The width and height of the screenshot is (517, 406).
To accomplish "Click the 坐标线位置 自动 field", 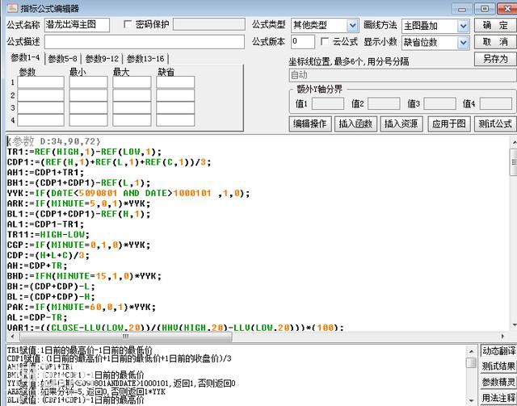I will tap(402, 75).
